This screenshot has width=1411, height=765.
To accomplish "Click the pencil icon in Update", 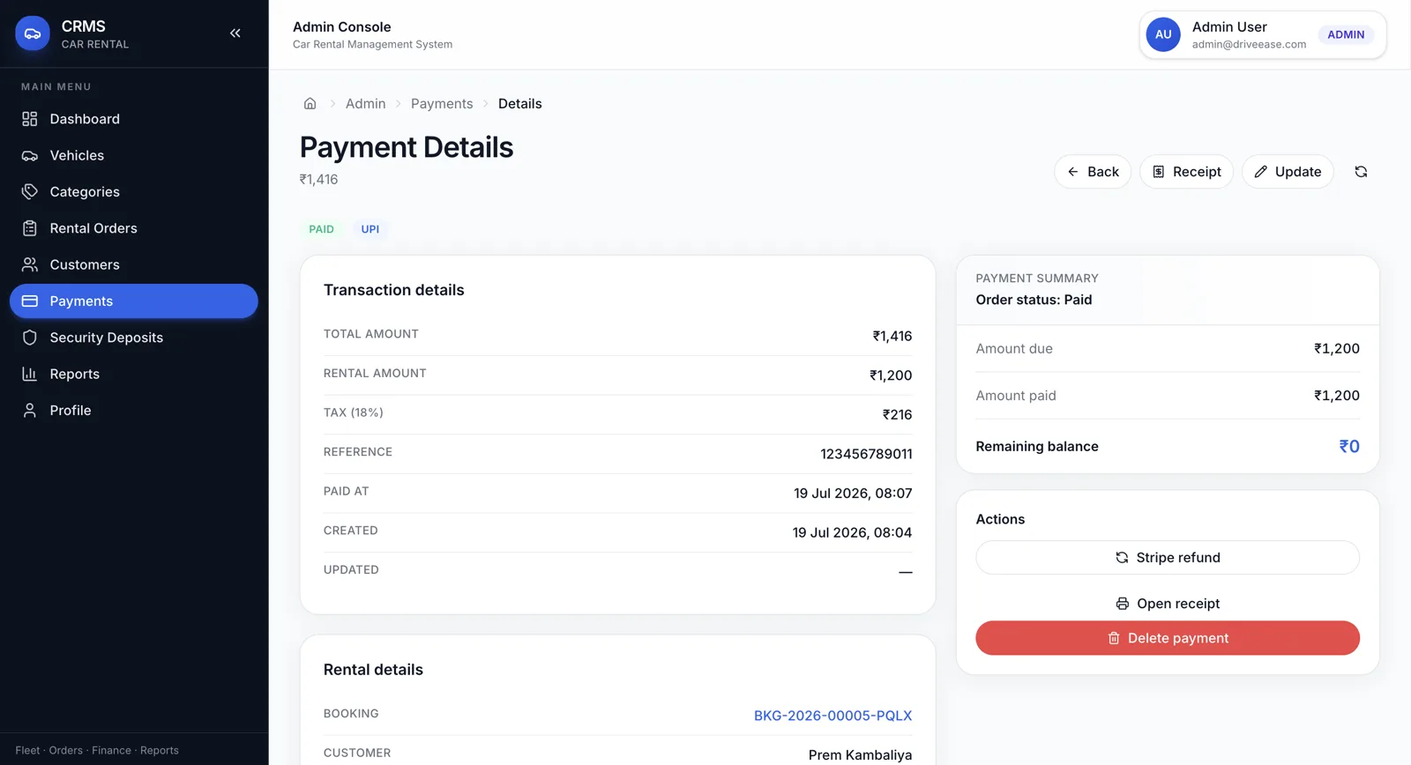I will [x=1261, y=172].
